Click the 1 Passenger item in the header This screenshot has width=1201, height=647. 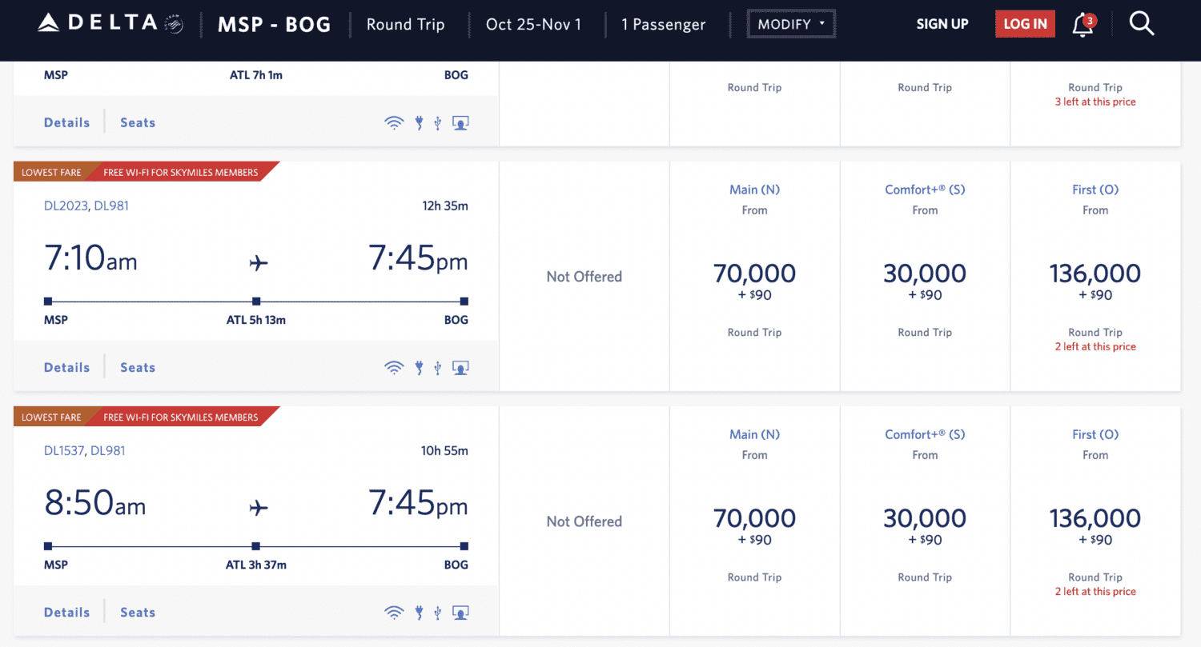(x=663, y=24)
